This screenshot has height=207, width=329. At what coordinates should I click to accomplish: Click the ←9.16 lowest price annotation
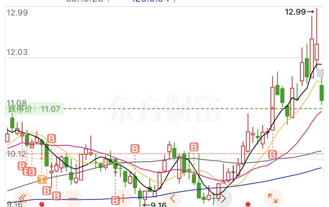(155, 205)
